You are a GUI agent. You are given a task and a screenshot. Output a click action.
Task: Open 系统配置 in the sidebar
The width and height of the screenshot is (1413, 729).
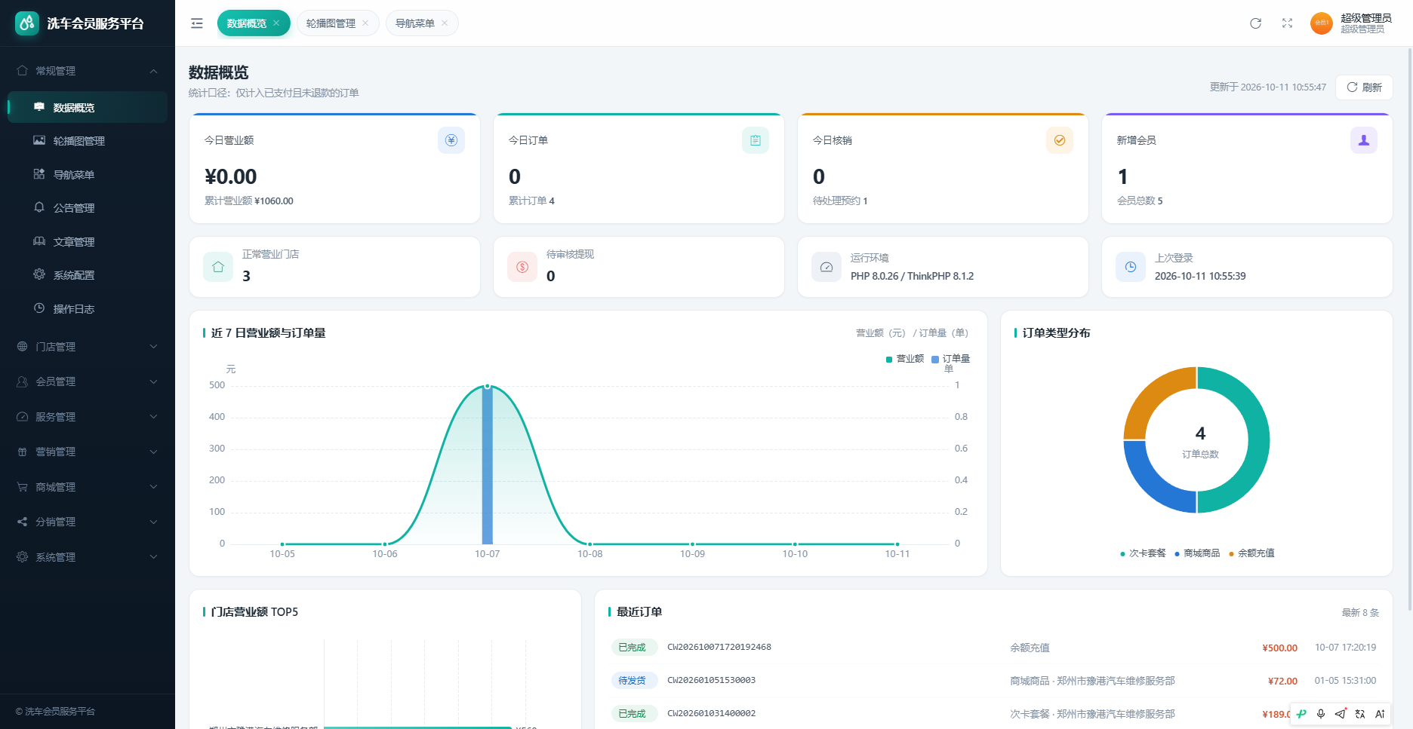pyautogui.click(x=88, y=275)
